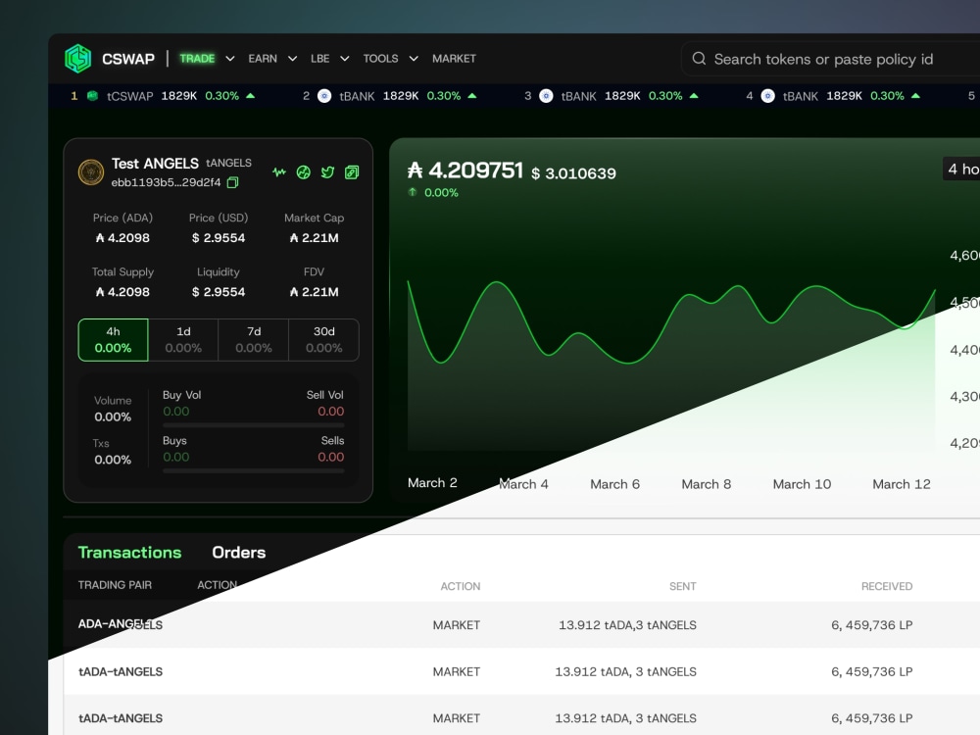This screenshot has height=735, width=980.
Task: Click the ADA-ANGELS transaction row pair
Action: coord(120,624)
